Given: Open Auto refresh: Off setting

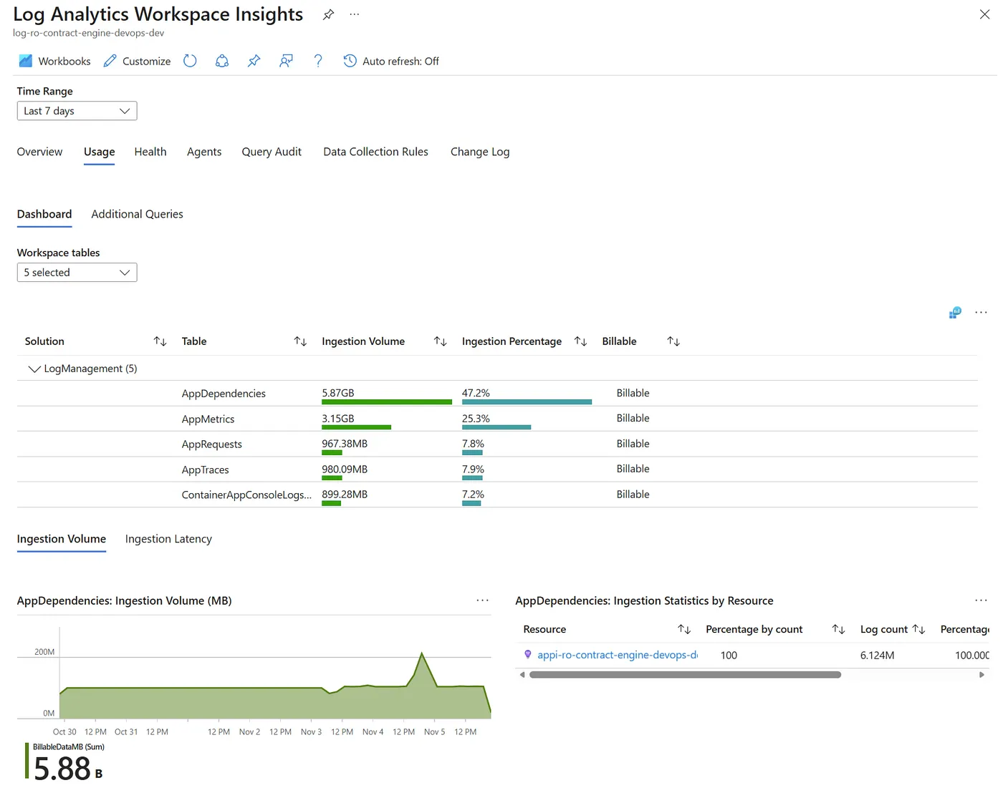Looking at the screenshot, I should point(391,61).
